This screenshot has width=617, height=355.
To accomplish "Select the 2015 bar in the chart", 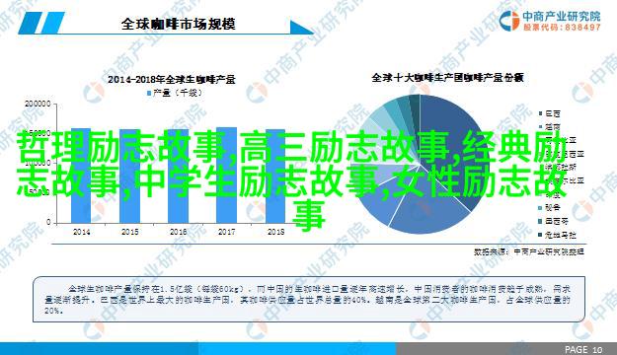I will coord(129,177).
